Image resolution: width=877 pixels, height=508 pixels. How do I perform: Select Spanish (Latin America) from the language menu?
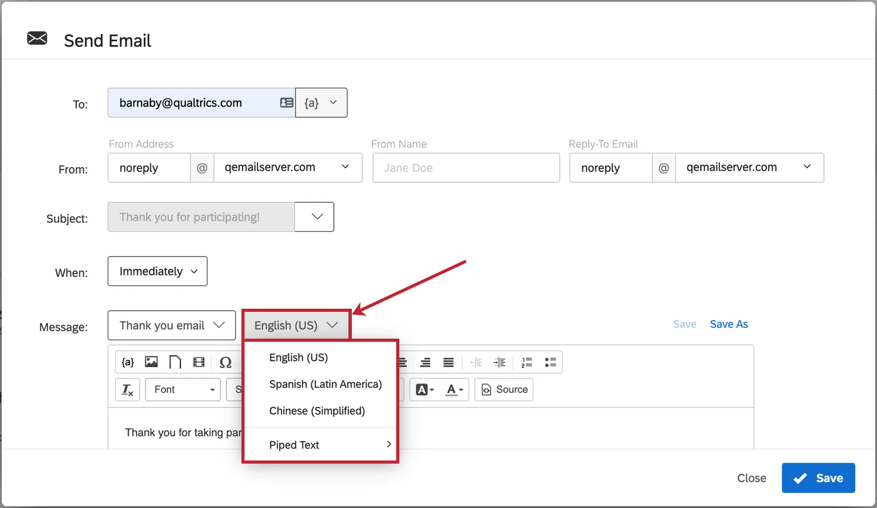tap(325, 384)
